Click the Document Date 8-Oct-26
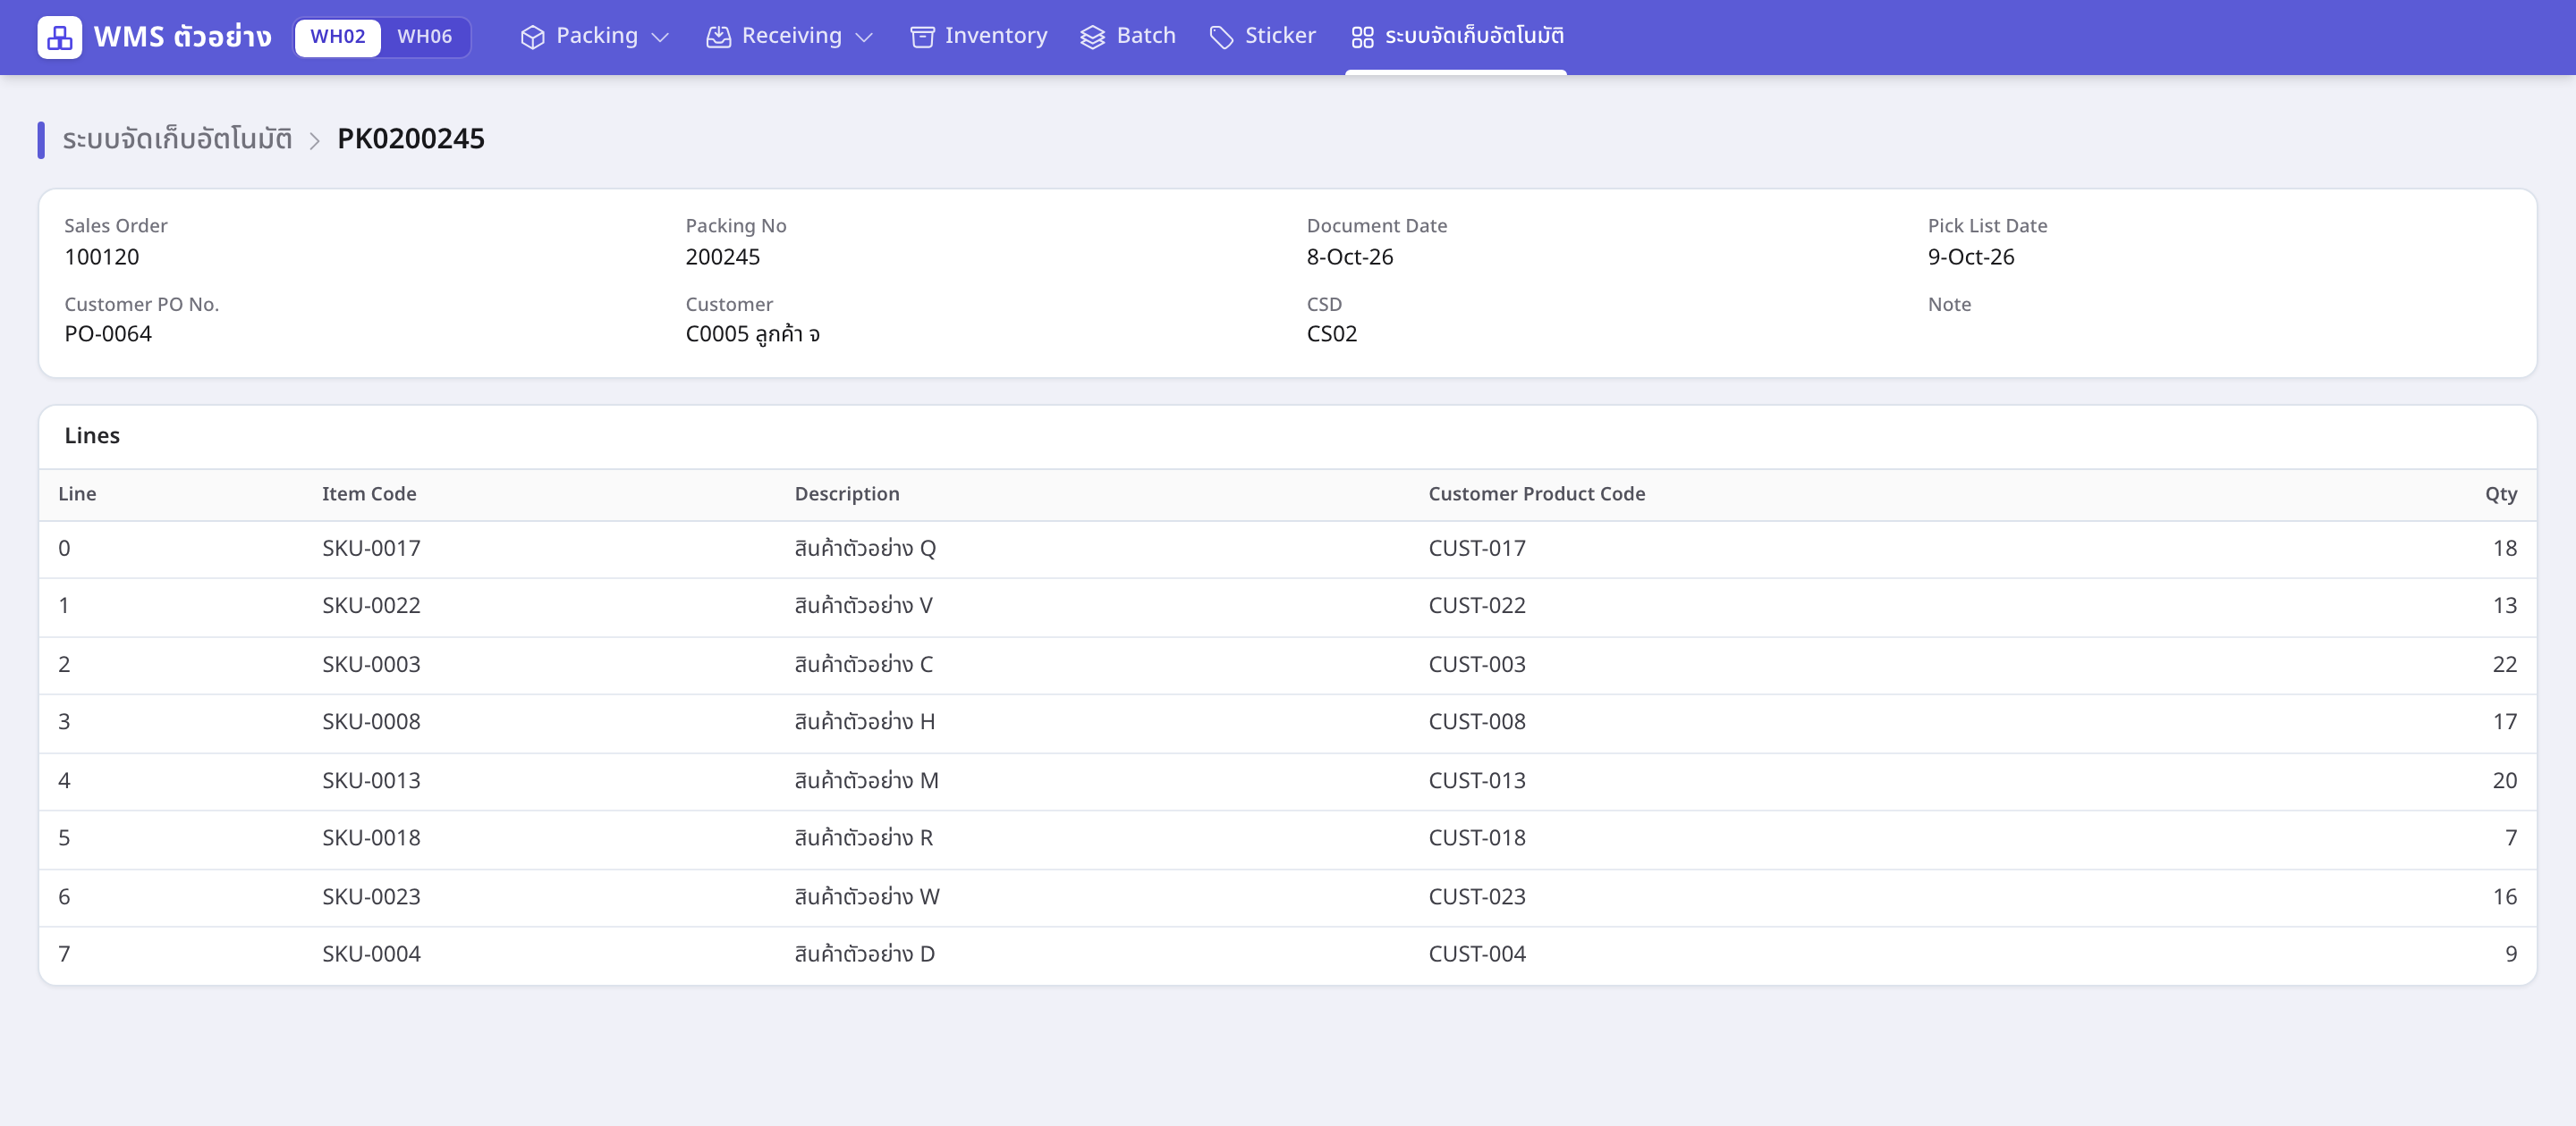Screen dimensions: 2576x1126 point(1350,256)
